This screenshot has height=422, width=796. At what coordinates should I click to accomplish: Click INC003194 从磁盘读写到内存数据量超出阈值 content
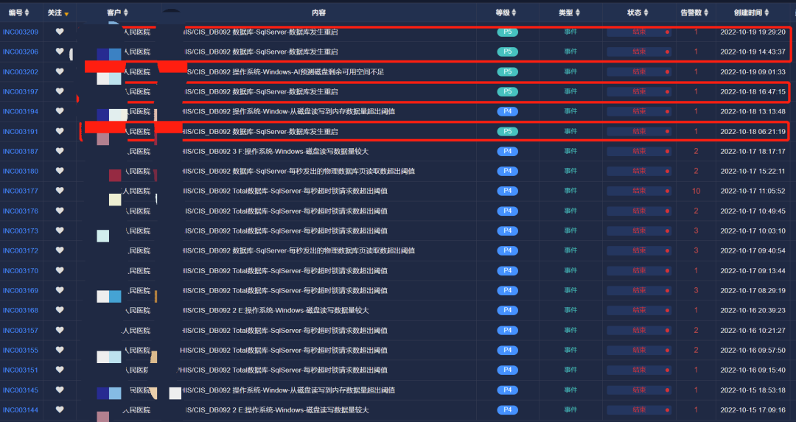[288, 112]
